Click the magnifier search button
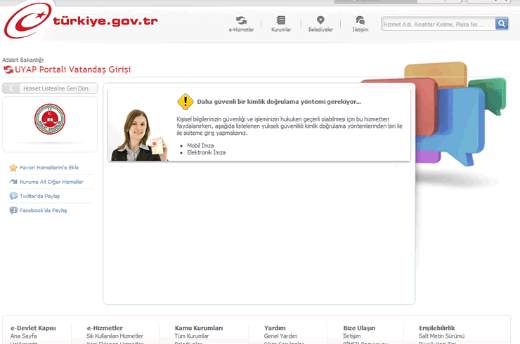 (x=502, y=24)
